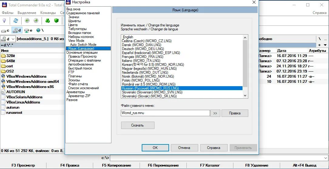Select Russian (Русский) language entry
Viewport: 329px width, 169px height.
point(182,88)
